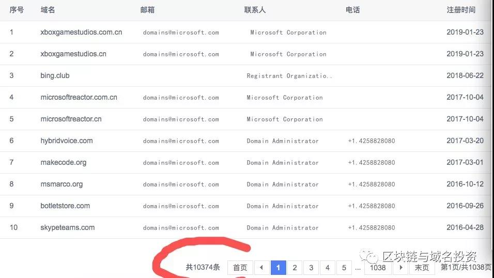Select msmarco.org domain
The height and width of the screenshot is (278, 494).
click(61, 184)
